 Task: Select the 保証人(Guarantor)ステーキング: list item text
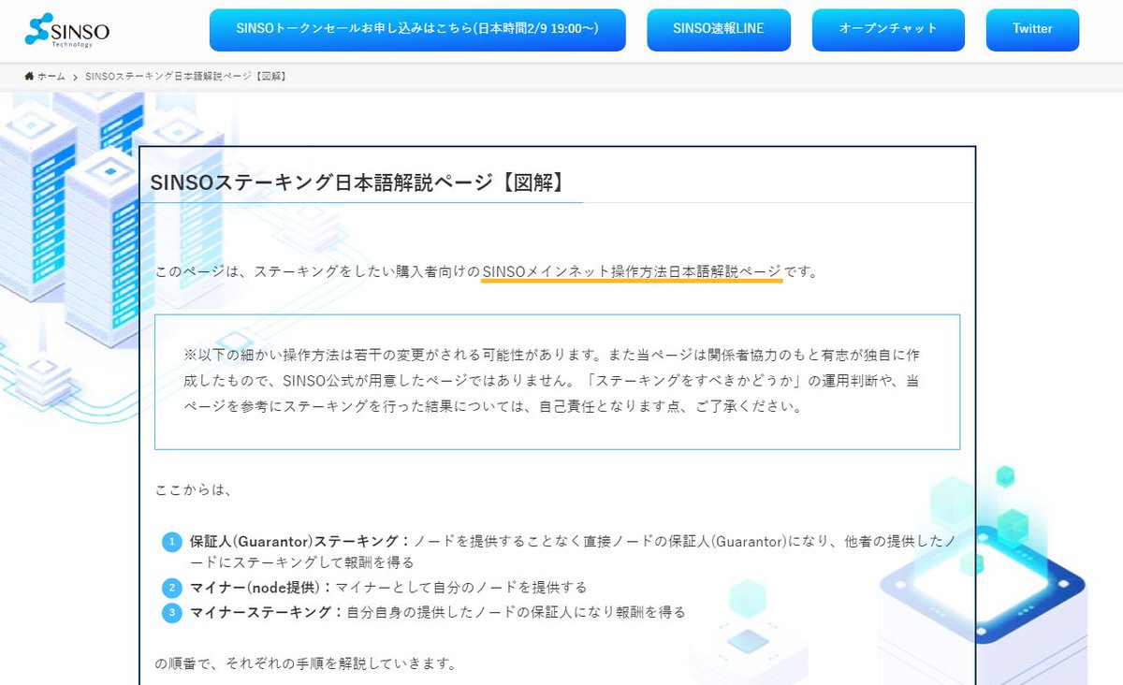click(573, 551)
